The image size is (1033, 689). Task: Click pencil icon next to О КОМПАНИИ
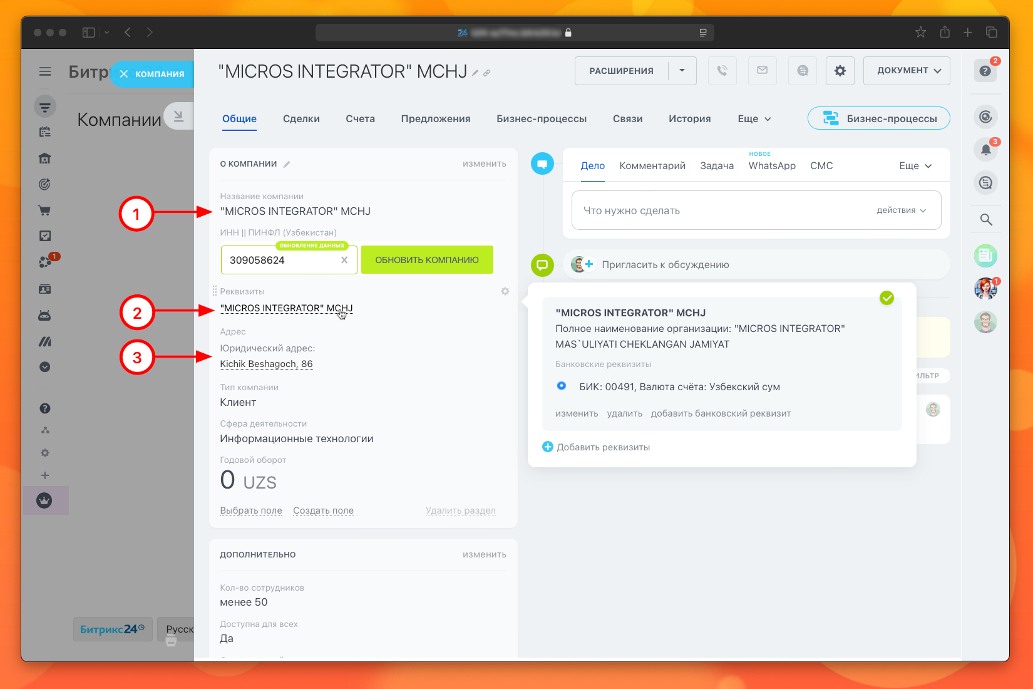(287, 164)
